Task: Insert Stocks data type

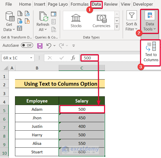Action: click(x=76, y=21)
